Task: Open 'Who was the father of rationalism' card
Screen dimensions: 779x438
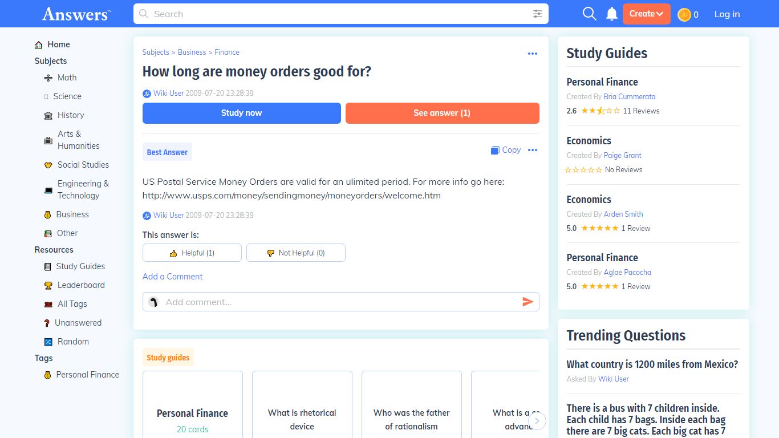Action: pos(412,404)
